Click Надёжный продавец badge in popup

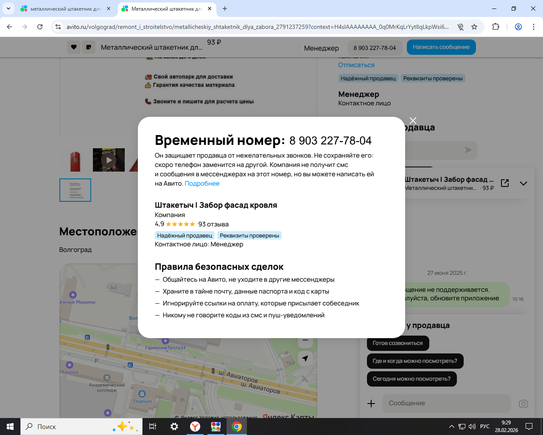pyautogui.click(x=185, y=235)
